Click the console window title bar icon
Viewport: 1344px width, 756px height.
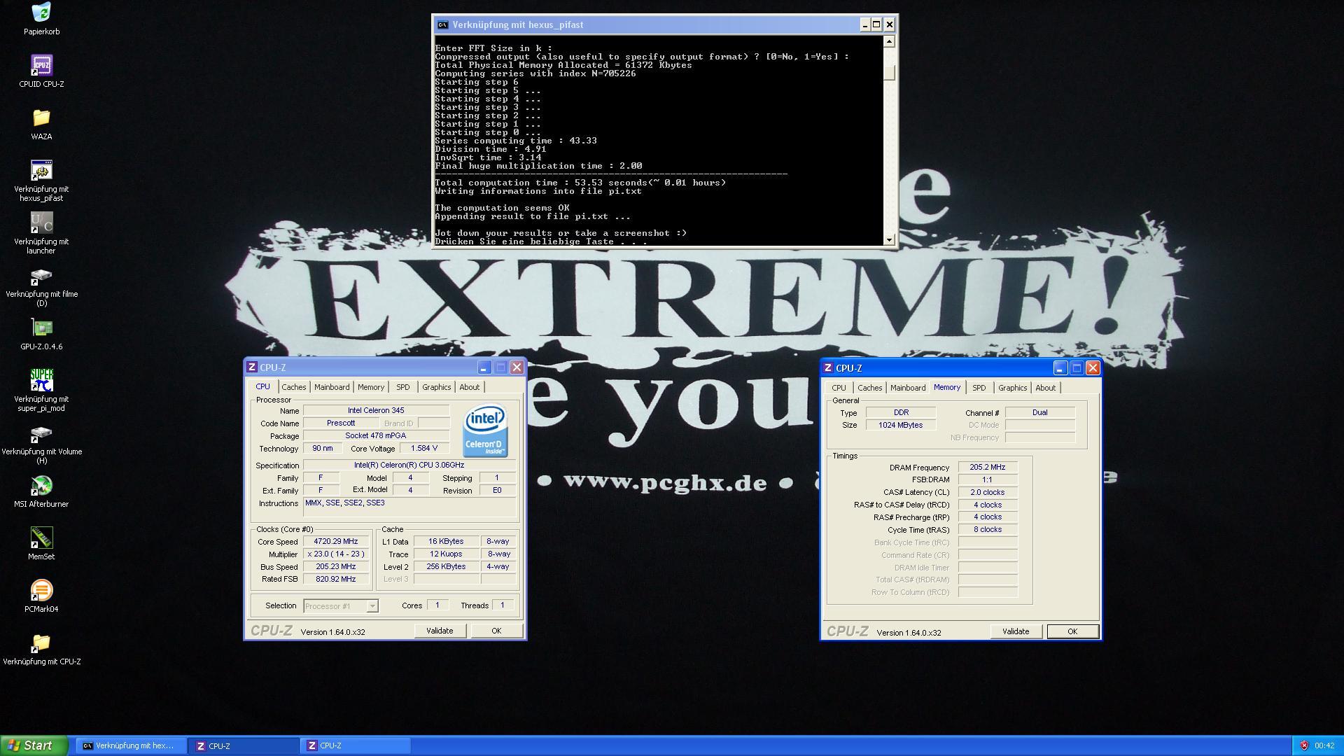(442, 24)
